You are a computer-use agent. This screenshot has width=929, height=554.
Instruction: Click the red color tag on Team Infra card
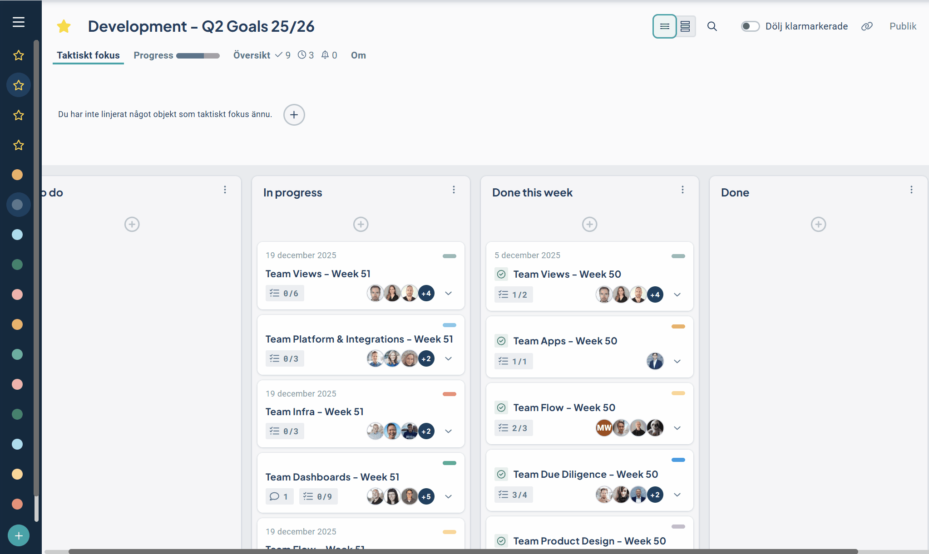point(449,394)
